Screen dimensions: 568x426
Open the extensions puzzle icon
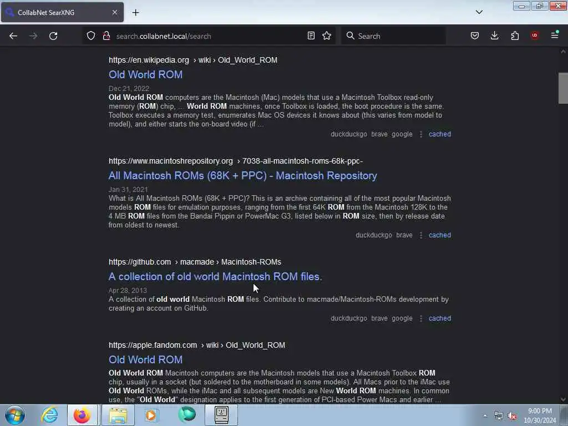(515, 35)
